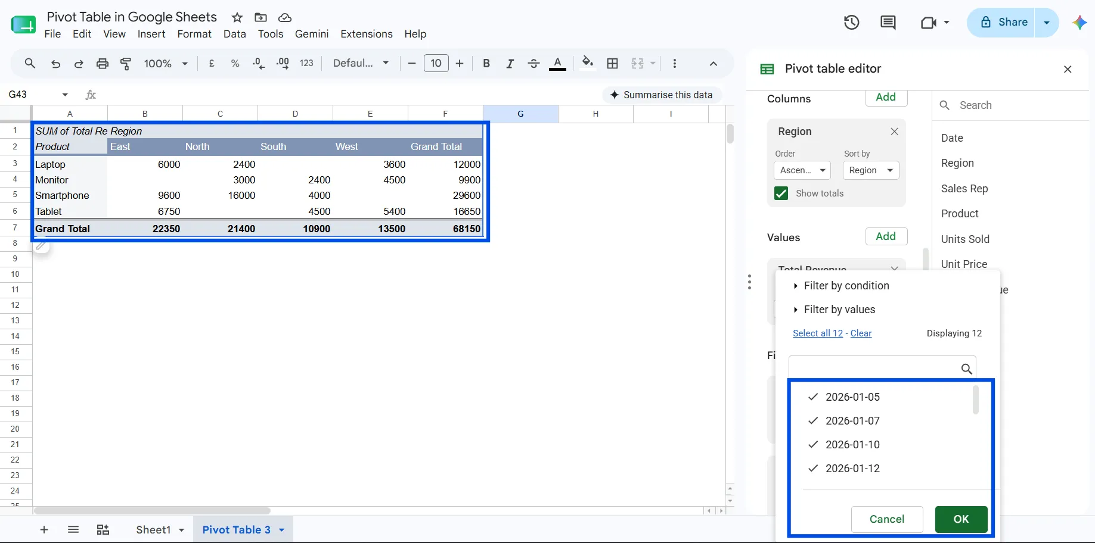Format as currency with pound icon
1095x543 pixels.
(212, 63)
